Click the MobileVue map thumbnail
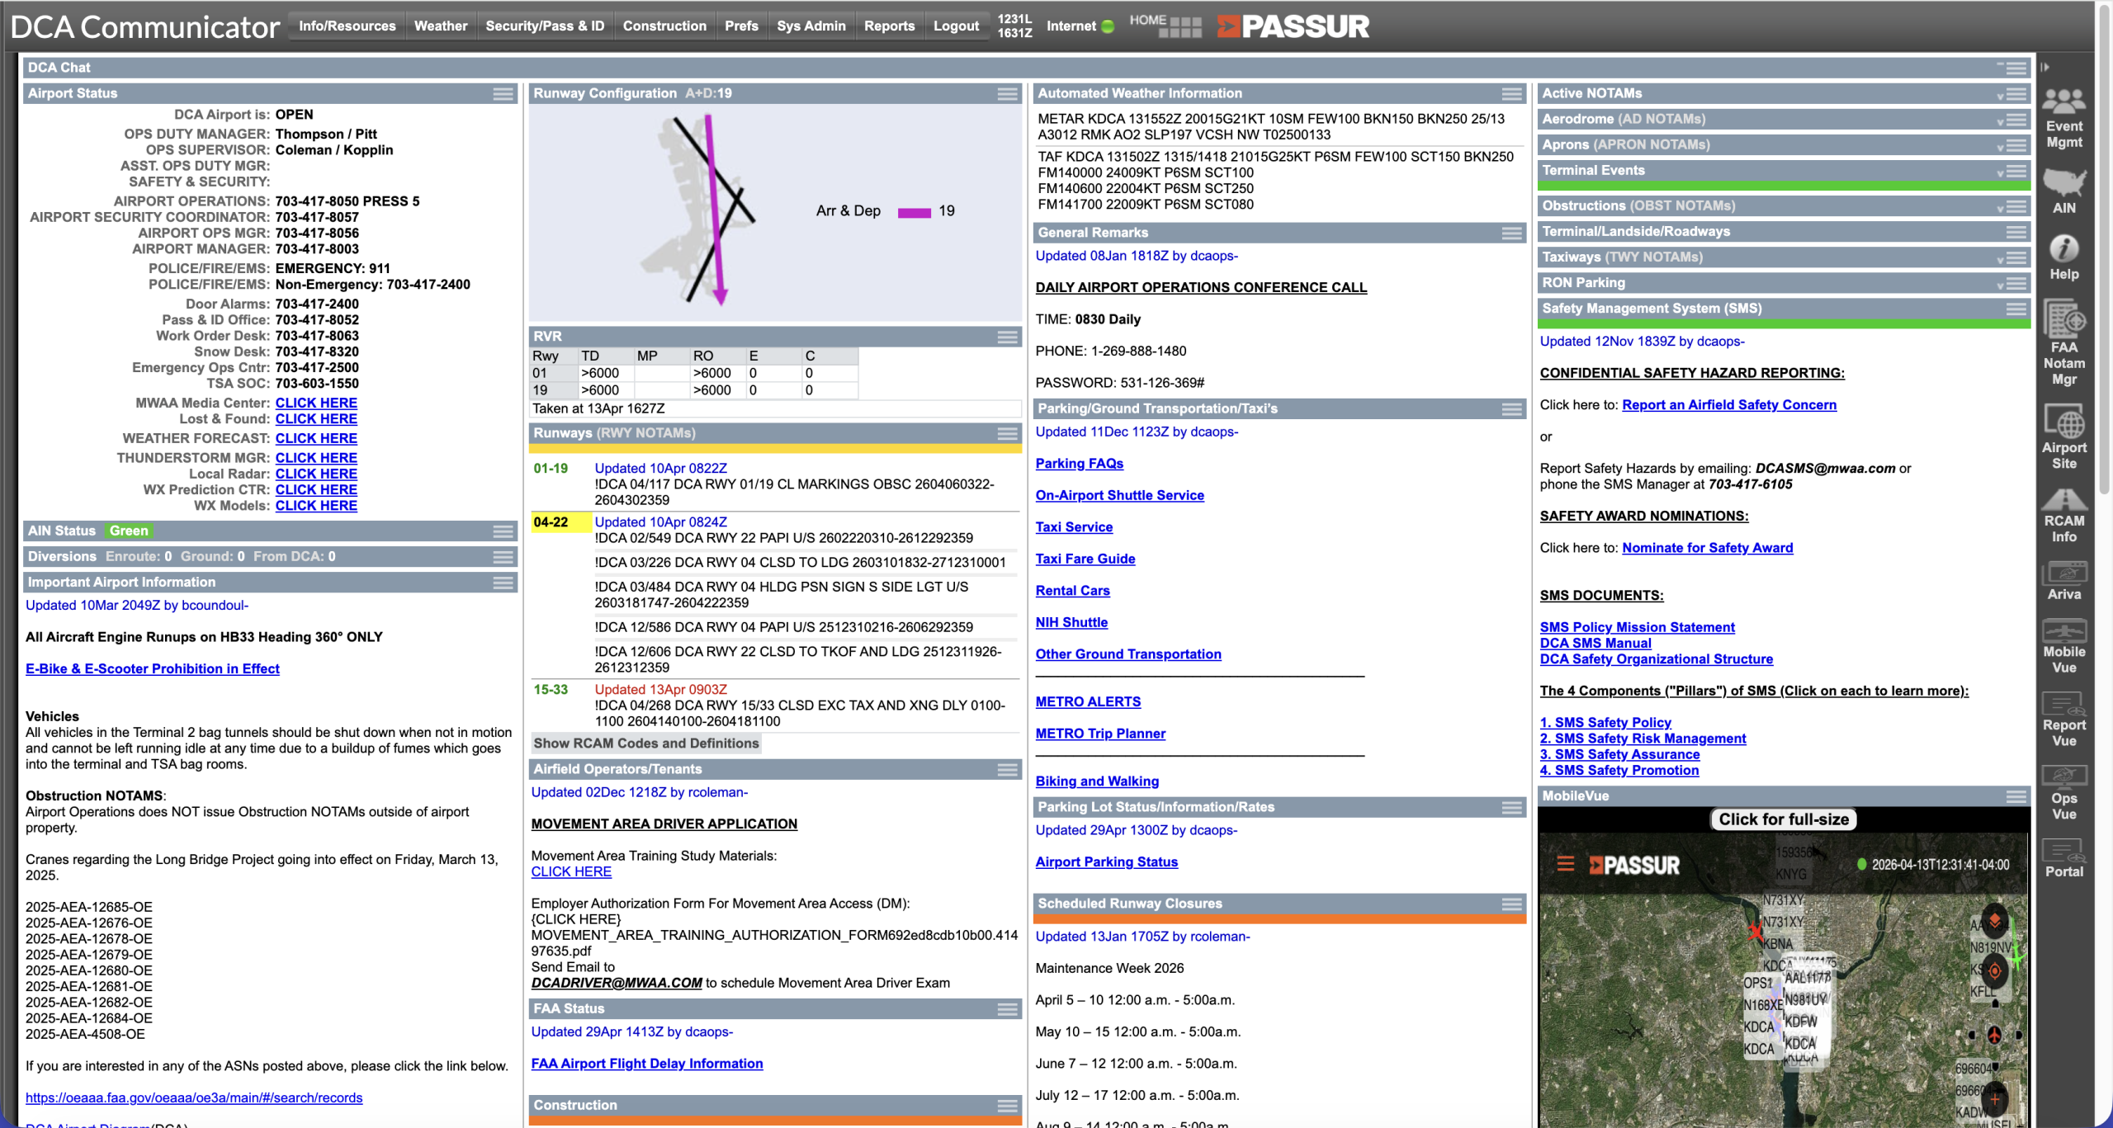Image resolution: width=2113 pixels, height=1128 pixels. [x=1783, y=974]
